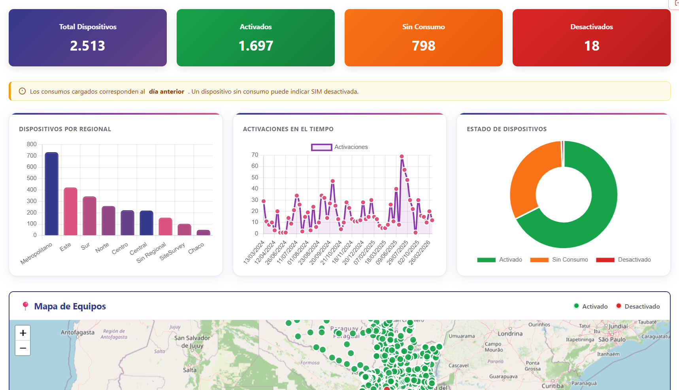The image size is (679, 390).
Task: Click the pink map pin icon
Action: [x=25, y=306]
